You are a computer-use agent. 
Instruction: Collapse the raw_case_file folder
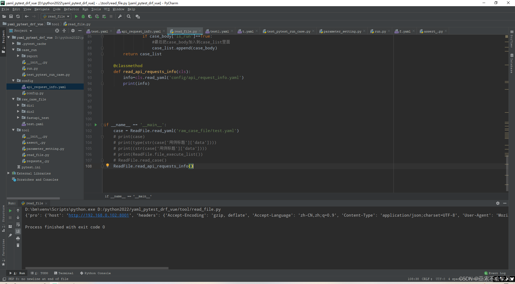(x=13, y=99)
